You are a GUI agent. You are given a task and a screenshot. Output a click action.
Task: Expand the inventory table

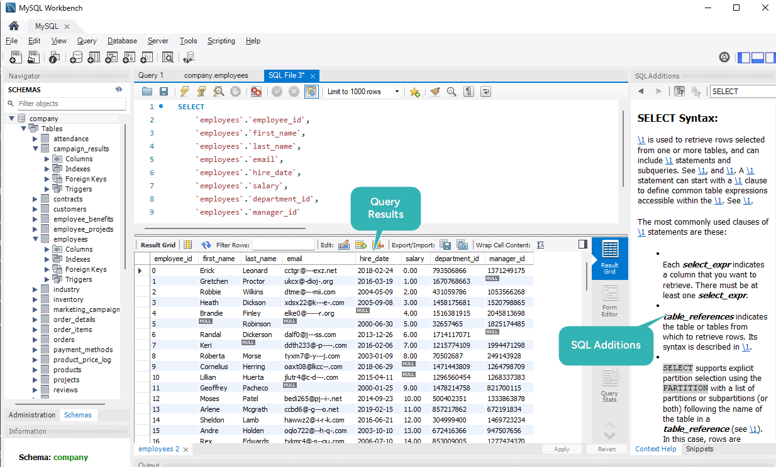tap(36, 299)
